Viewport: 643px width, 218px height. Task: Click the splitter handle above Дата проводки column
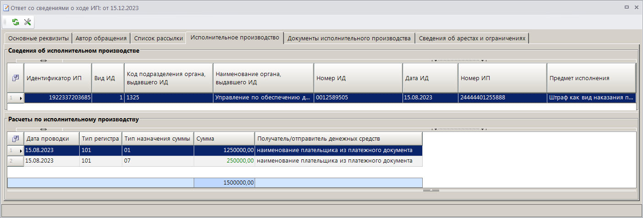[44, 129]
